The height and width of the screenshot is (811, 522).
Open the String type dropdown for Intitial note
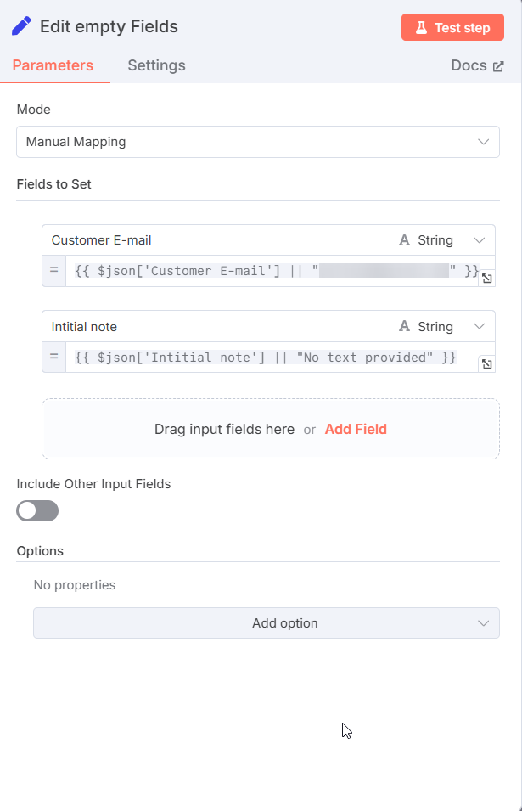pos(442,326)
